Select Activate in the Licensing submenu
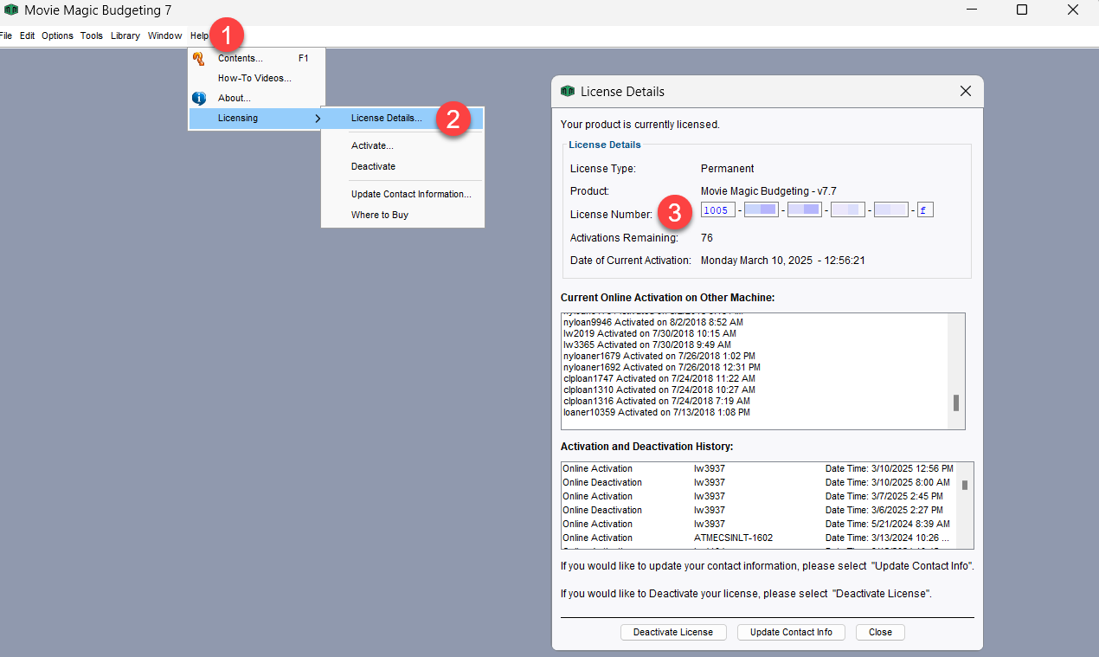Screen dimensions: 1099x657 coord(402,145)
